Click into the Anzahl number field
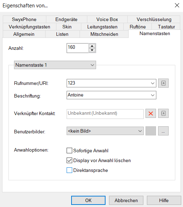183x207 pixels. [77, 48]
